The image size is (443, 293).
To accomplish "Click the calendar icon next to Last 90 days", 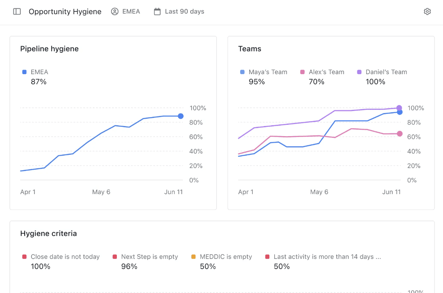I will click(157, 11).
